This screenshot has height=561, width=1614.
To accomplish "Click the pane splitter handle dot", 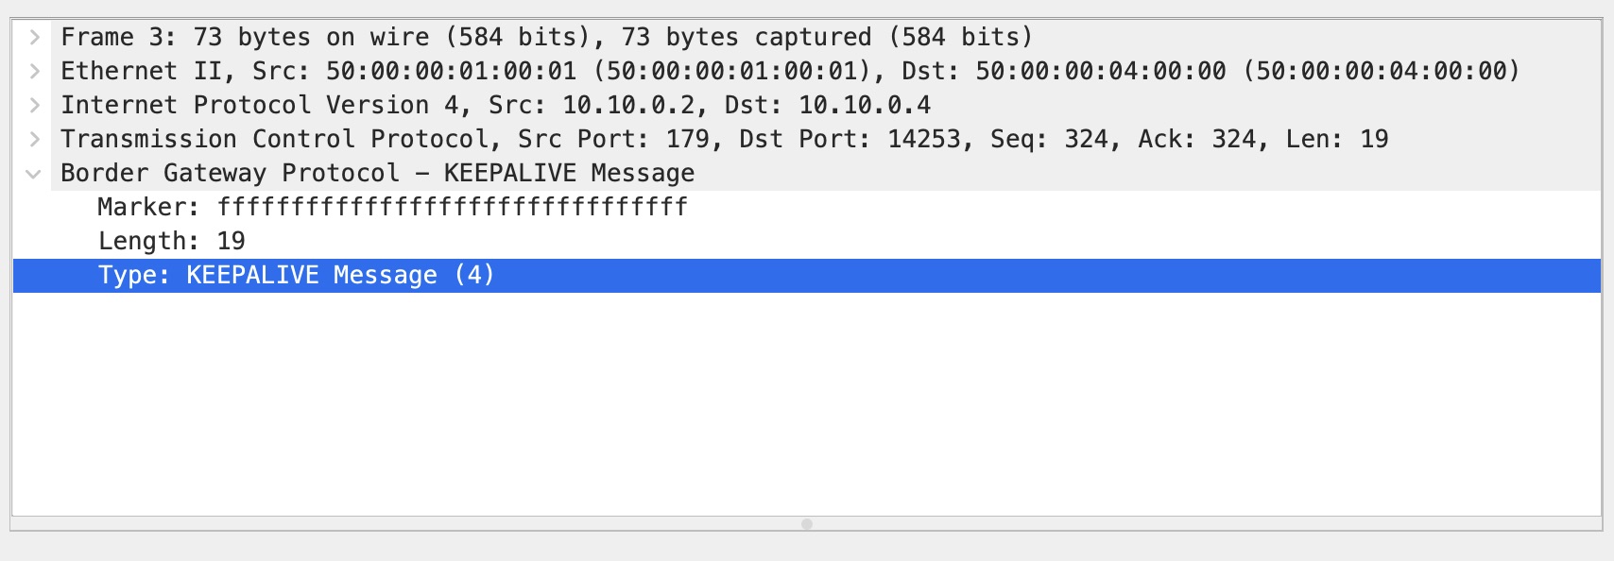I will click(807, 524).
